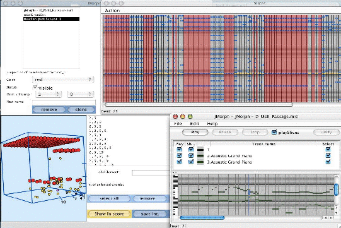Click the piano roll scroll-right arrow
This screenshot has width=341, height=228.
click(x=331, y=218)
